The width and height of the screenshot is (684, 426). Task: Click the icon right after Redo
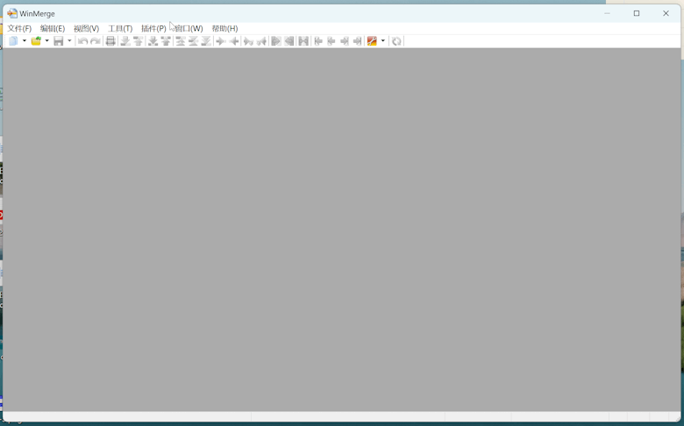110,41
